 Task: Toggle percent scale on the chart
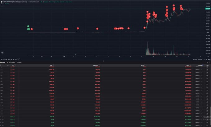[204, 59]
